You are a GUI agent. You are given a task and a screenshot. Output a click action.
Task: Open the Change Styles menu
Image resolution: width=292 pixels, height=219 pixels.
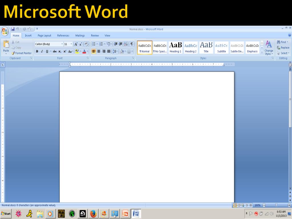pos(269,48)
